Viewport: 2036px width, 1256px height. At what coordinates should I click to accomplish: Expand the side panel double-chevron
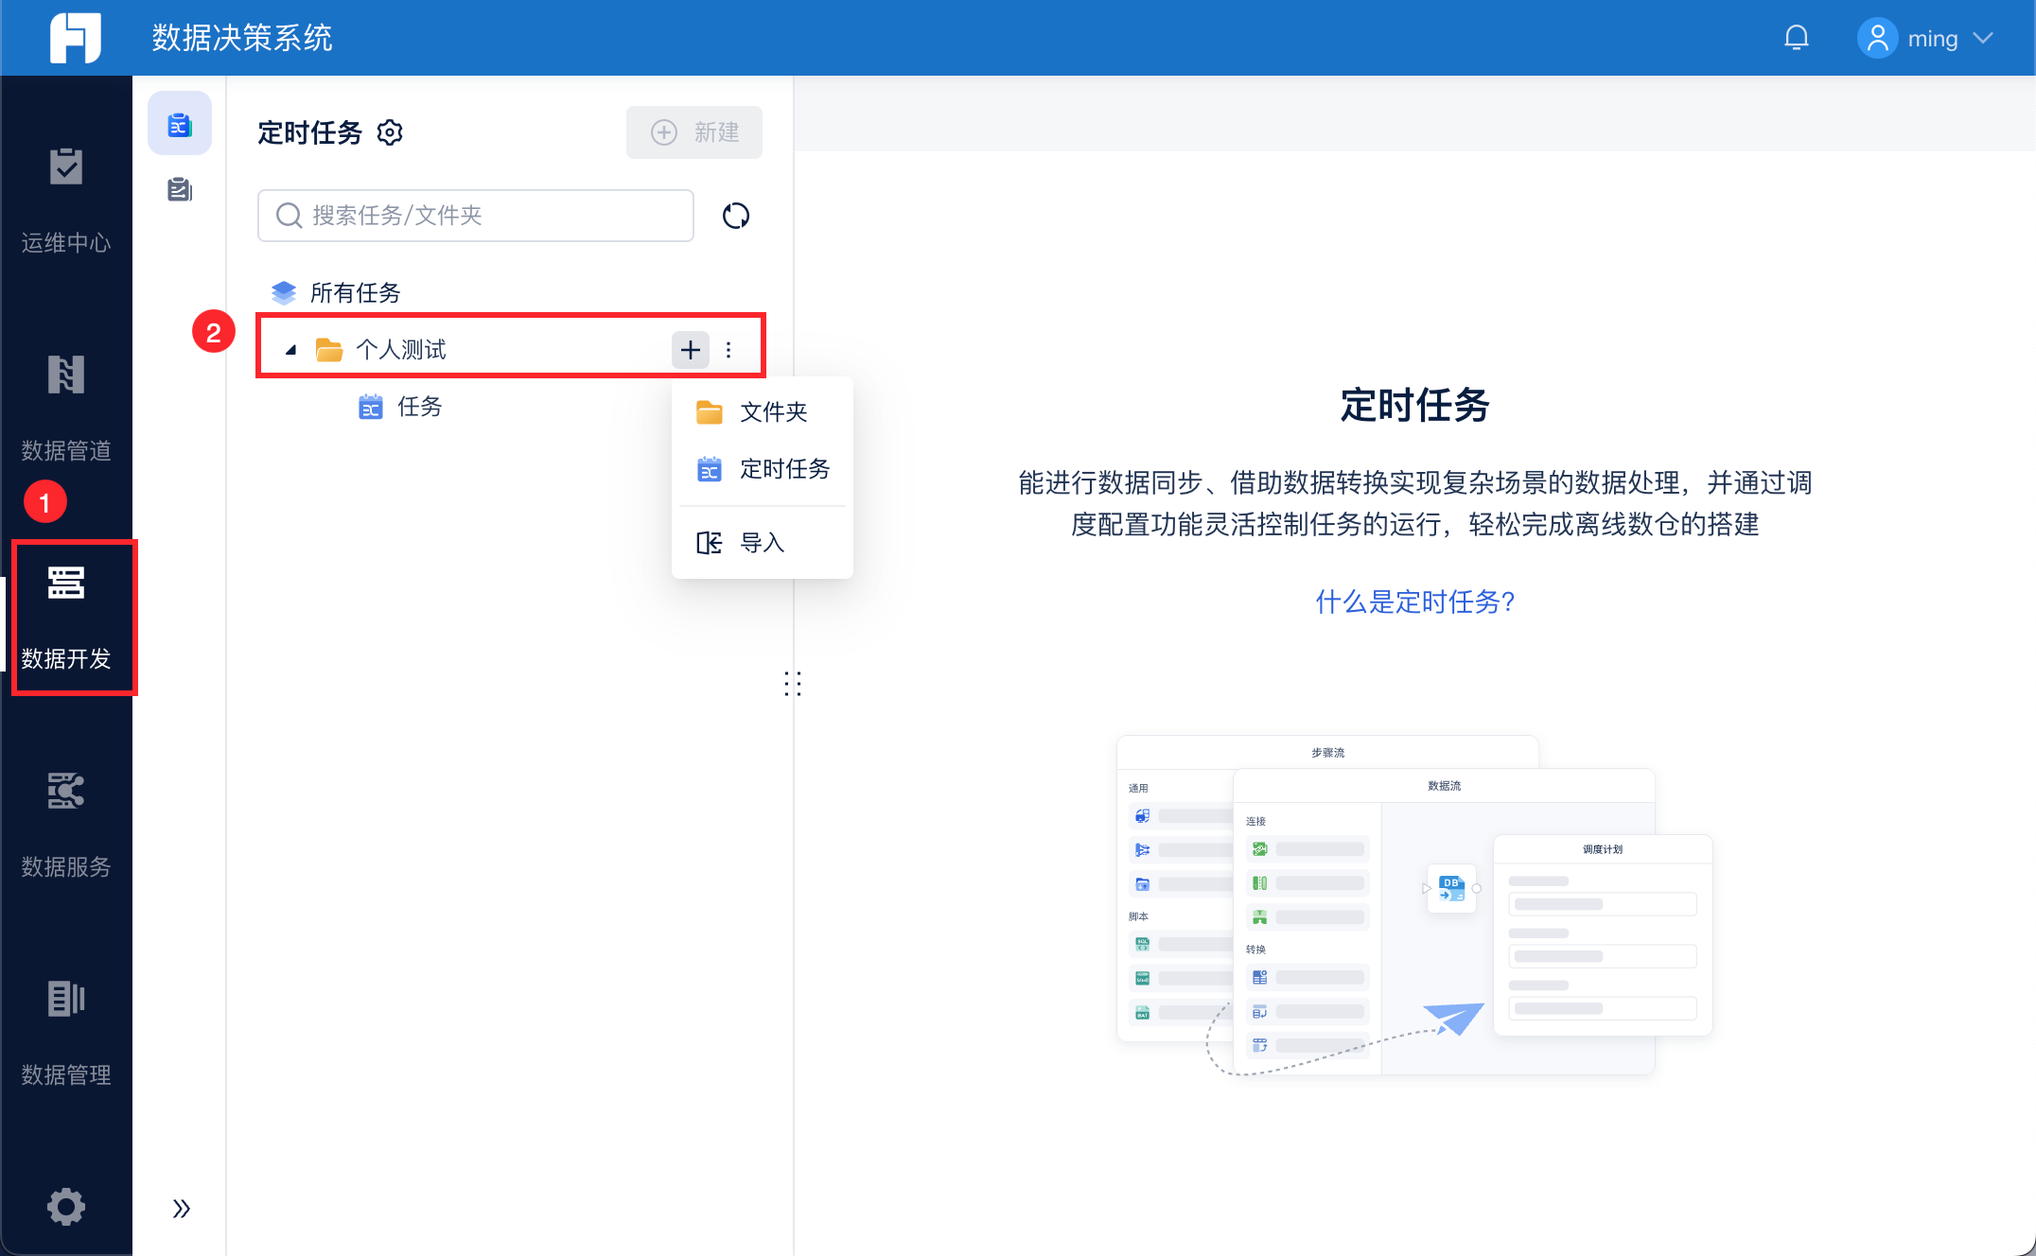[181, 1208]
